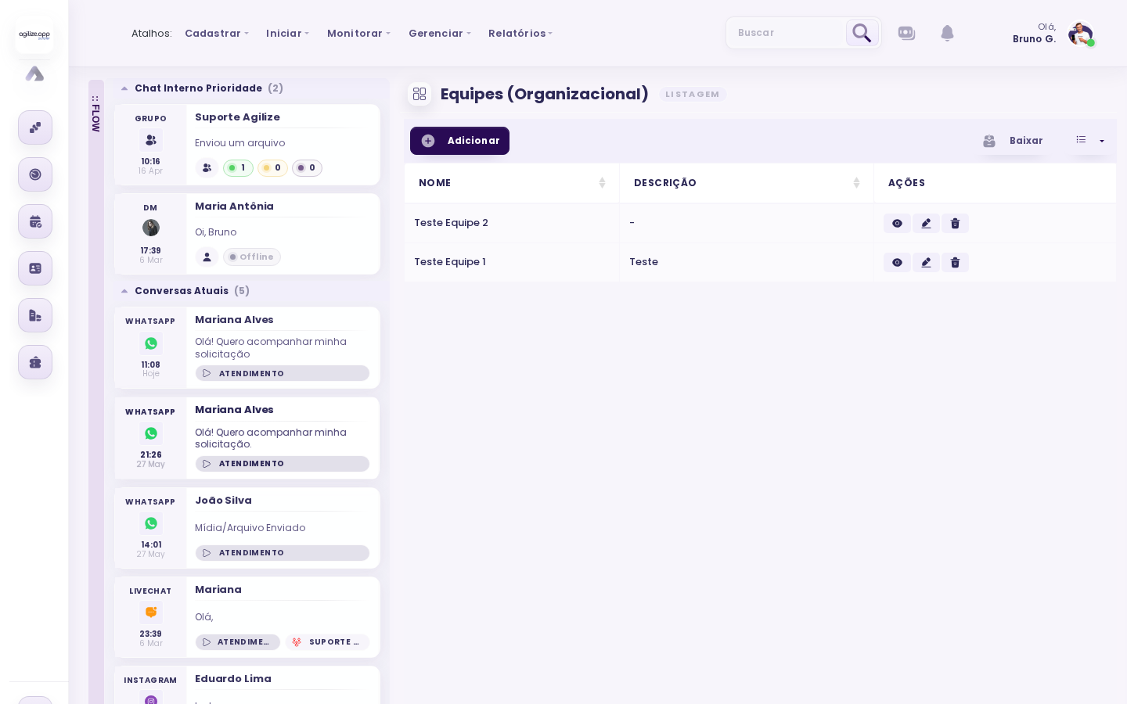Screen dimensions: 1127x704
Task: Click the LISTAGEM badge next to the title
Action: pyautogui.click(x=693, y=95)
